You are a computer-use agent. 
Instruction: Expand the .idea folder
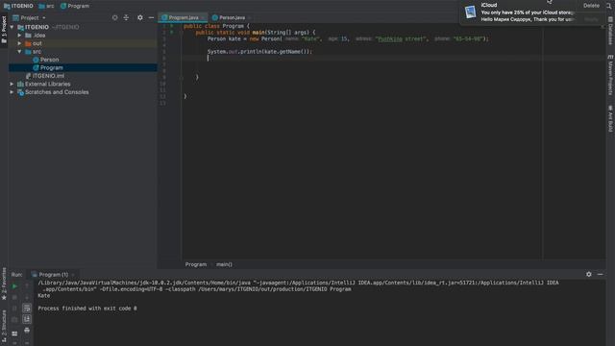(x=19, y=36)
